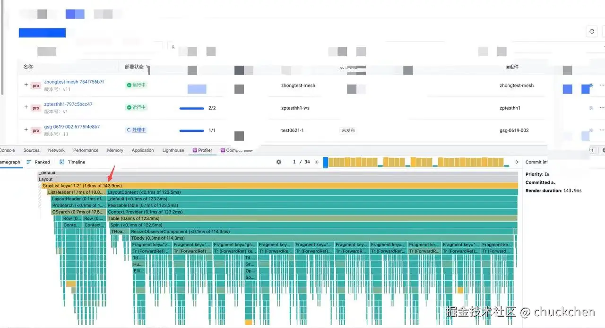Switch to the Performance devtools tab
Screen dimensions: 605x328
click(86, 150)
